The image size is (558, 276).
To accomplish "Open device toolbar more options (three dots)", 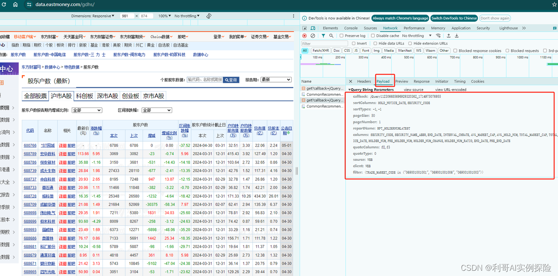I will click(x=293, y=16).
